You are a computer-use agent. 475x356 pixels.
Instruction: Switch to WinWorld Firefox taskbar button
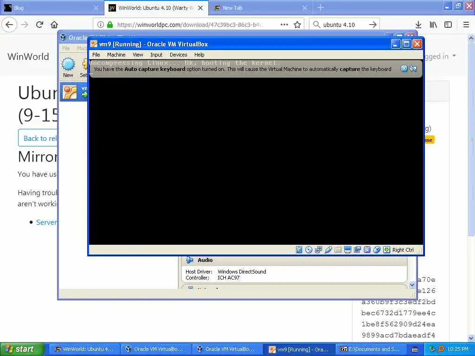click(x=84, y=349)
